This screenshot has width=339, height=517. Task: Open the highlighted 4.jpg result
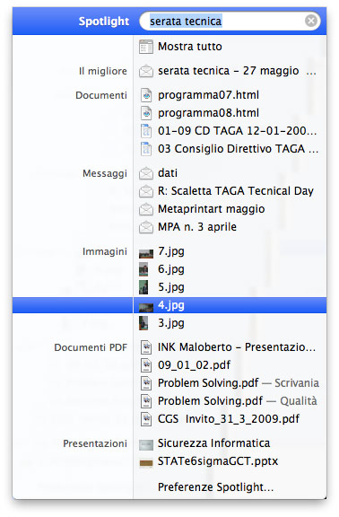pos(169,305)
